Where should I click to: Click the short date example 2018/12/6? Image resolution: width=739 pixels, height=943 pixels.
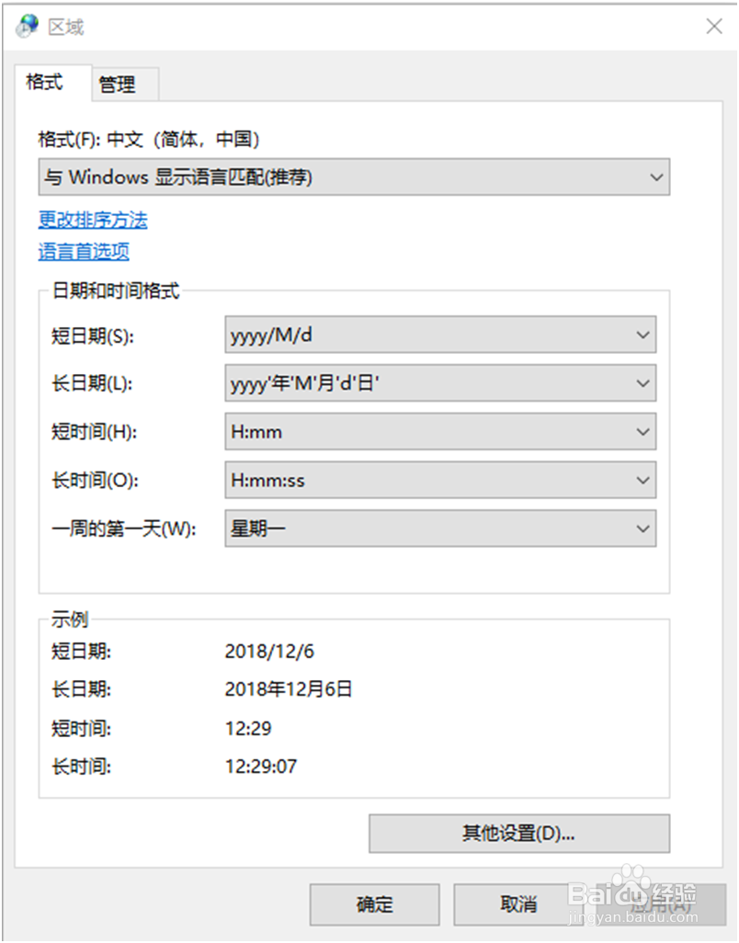[x=269, y=652]
